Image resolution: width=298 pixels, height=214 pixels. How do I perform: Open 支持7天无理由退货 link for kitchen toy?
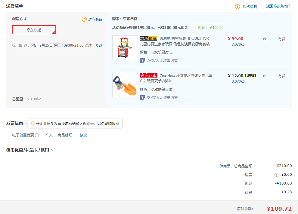coord(162,60)
